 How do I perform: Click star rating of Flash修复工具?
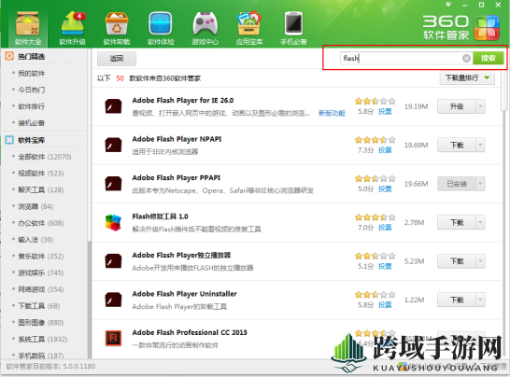pos(375,217)
